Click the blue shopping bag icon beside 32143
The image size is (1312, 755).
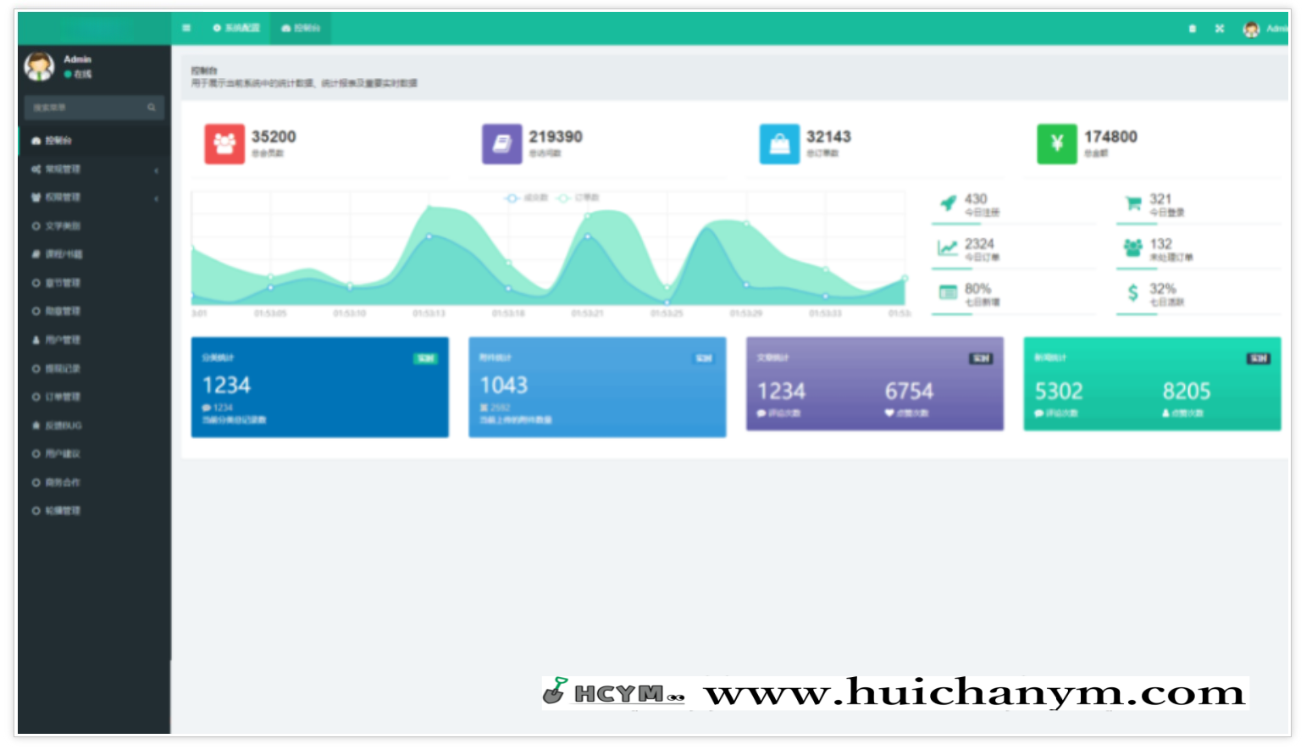(x=779, y=144)
